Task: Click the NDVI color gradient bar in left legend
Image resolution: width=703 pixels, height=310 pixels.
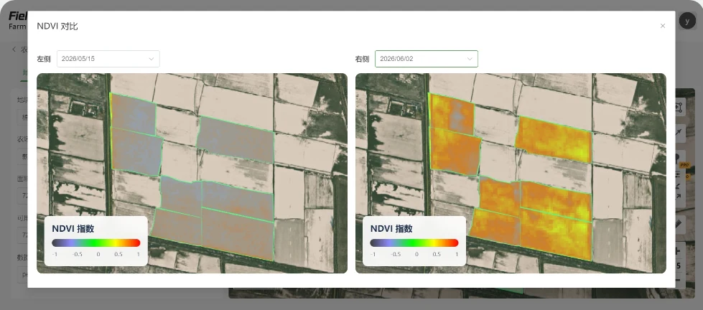Action: 96,243
